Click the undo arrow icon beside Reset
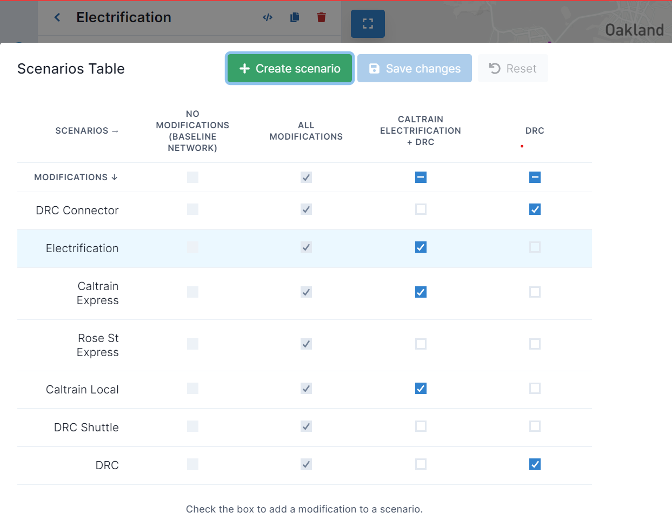Screen dimensions: 672x532 point(495,68)
